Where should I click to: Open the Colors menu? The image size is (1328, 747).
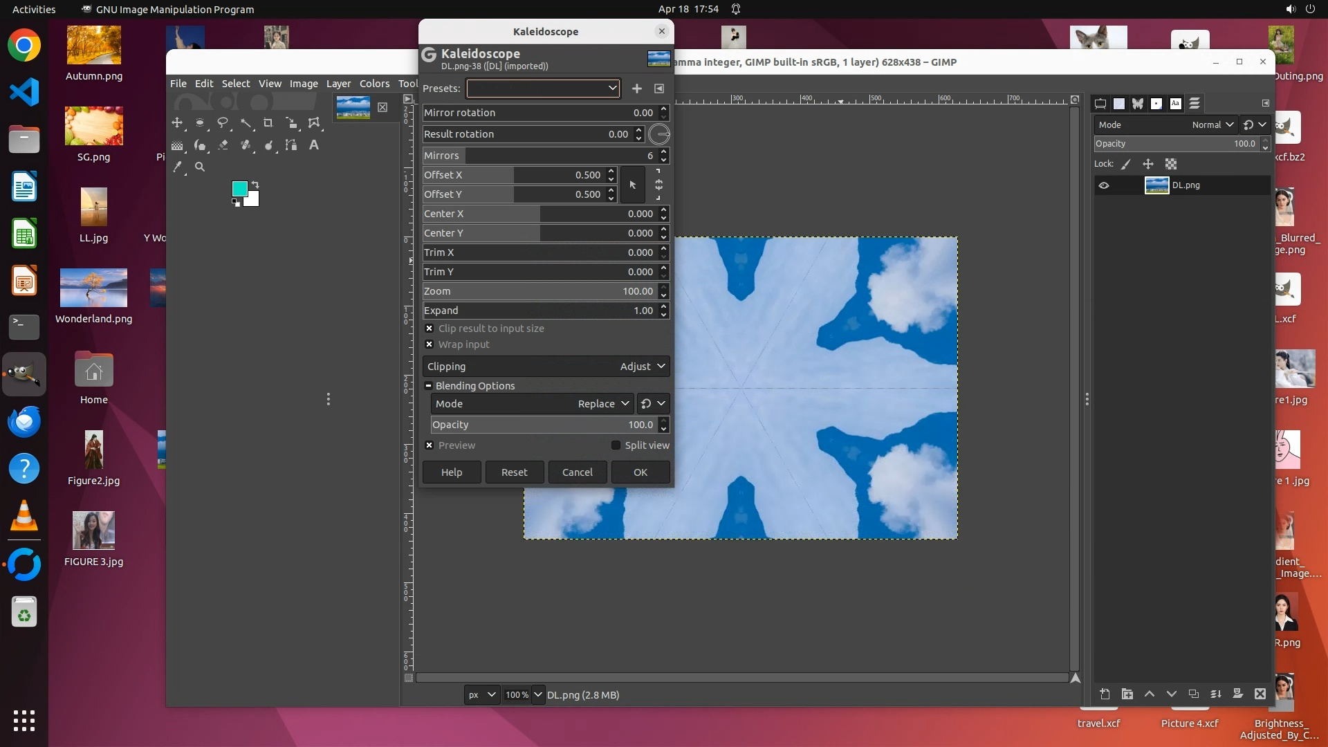(374, 84)
